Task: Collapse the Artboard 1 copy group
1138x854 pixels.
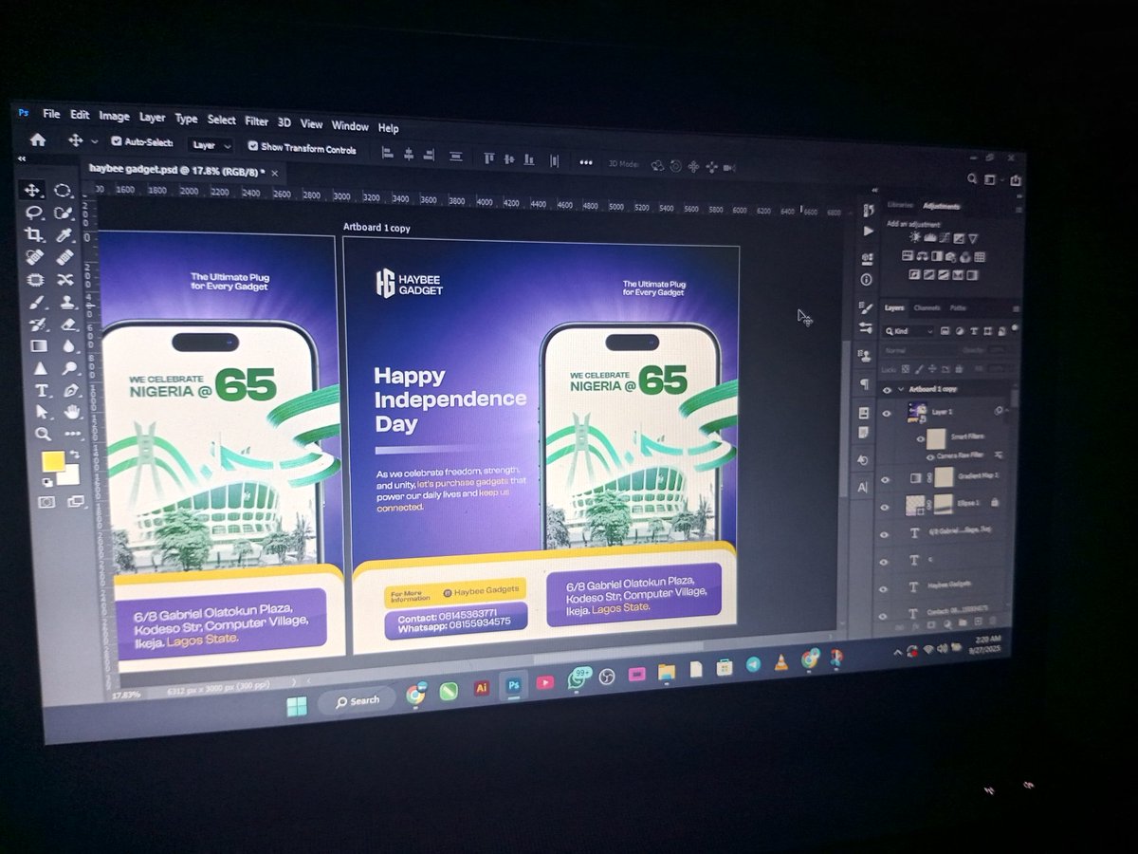Action: pyautogui.click(x=900, y=390)
